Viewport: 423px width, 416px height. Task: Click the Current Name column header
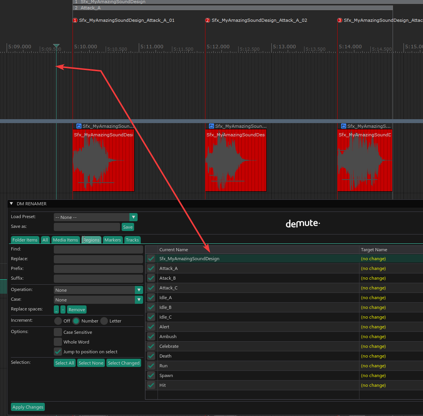click(x=258, y=250)
